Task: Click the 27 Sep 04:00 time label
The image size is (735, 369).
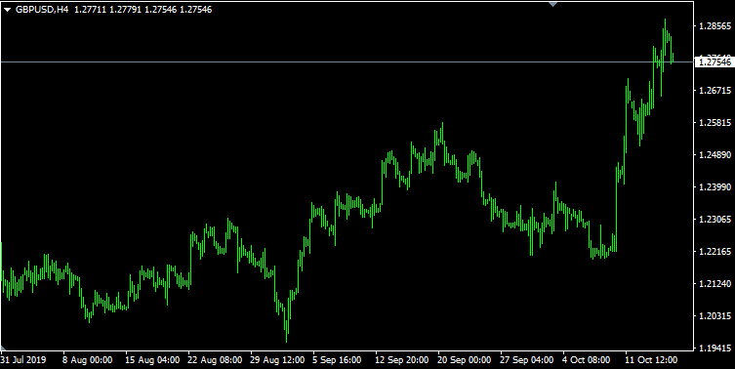Action: click(x=527, y=360)
